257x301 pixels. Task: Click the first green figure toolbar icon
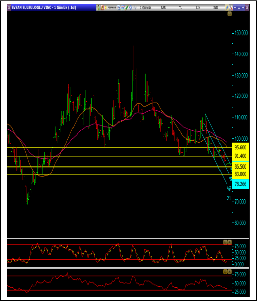coord(98,8)
